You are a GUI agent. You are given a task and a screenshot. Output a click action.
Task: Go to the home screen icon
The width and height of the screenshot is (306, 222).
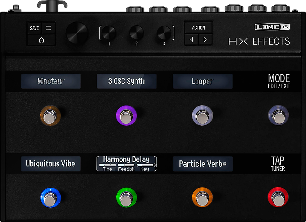[41, 40]
